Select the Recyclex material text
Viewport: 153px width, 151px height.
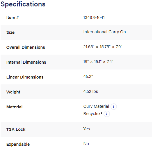point(93,114)
